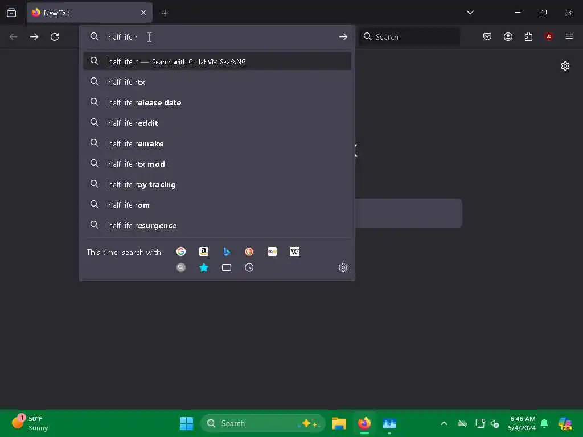Search open tabs using the tab icon

227,267
